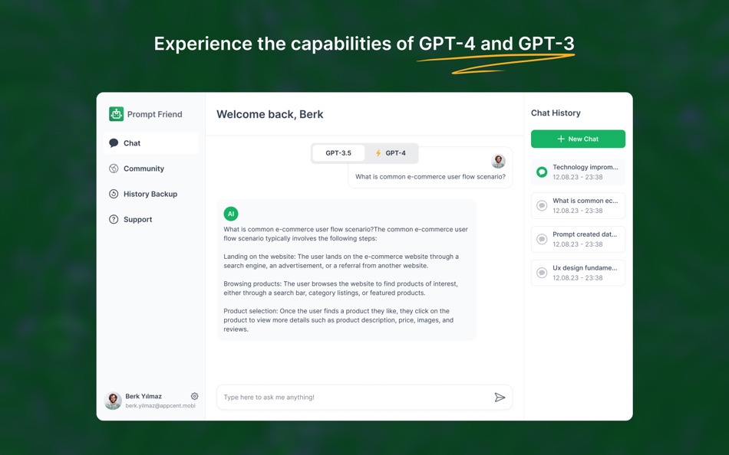
Task: Click the plus icon in New Chat
Action: click(561, 139)
